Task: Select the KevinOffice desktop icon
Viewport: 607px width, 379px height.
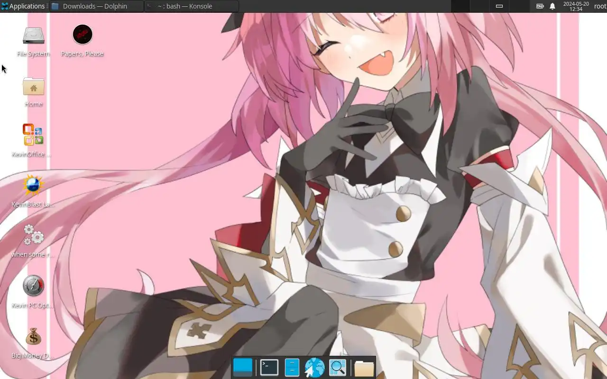Action: [x=33, y=141]
